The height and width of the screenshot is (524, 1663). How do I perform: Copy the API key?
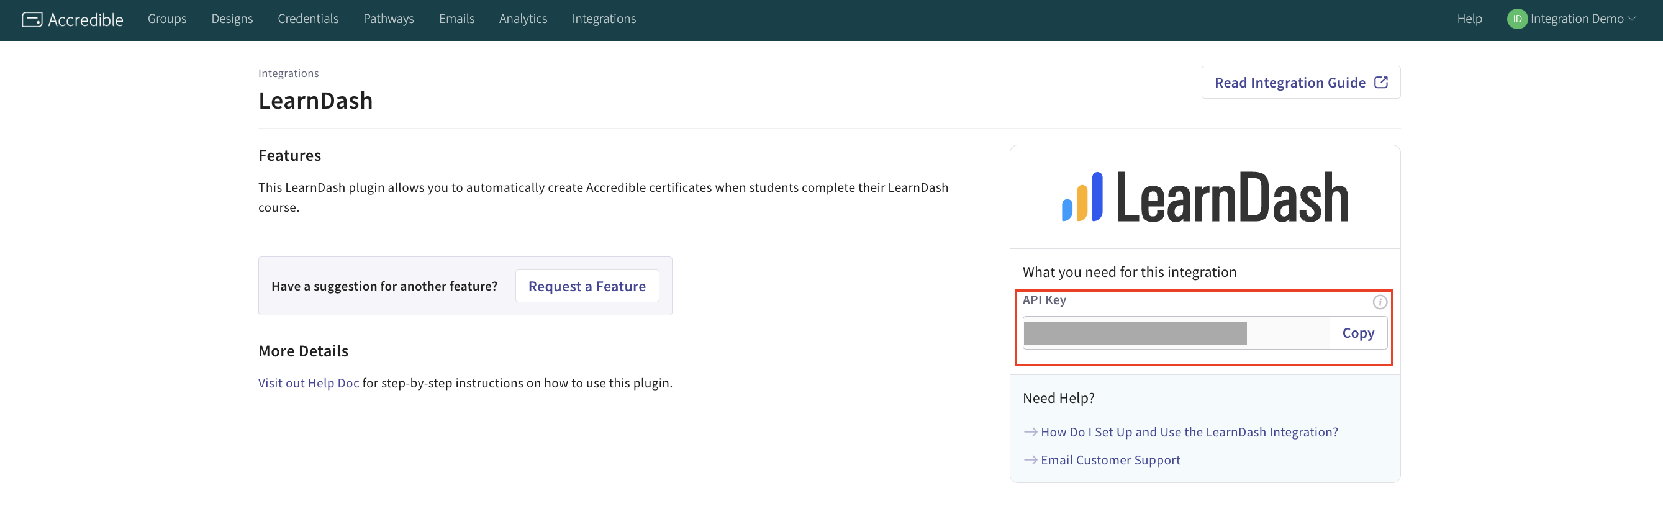pos(1358,333)
